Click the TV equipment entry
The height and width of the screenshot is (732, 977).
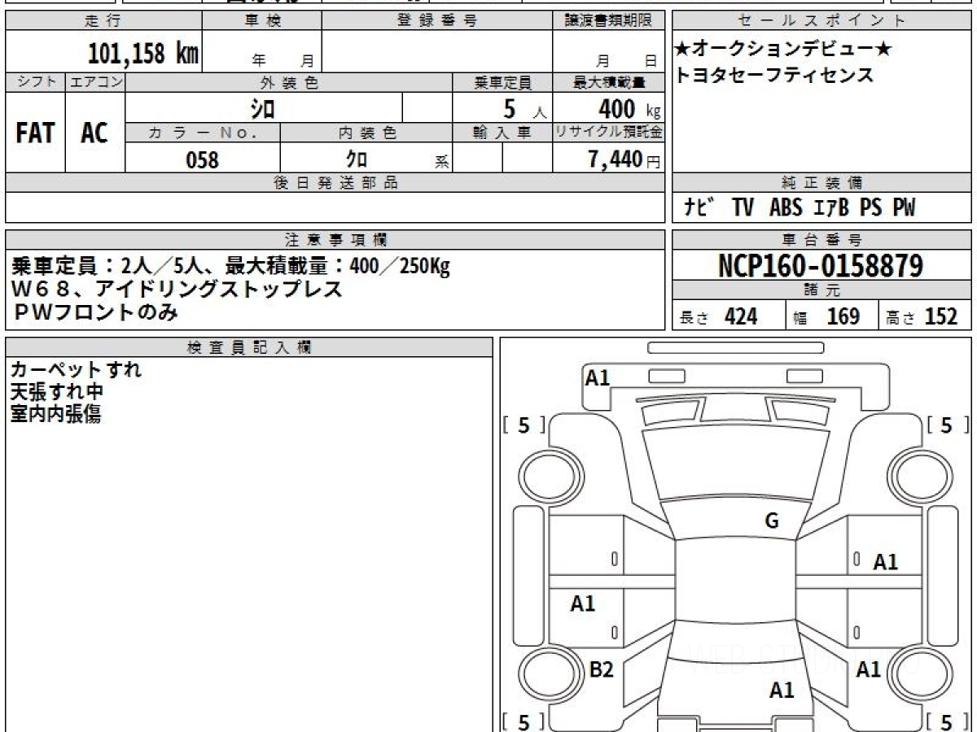point(743,208)
